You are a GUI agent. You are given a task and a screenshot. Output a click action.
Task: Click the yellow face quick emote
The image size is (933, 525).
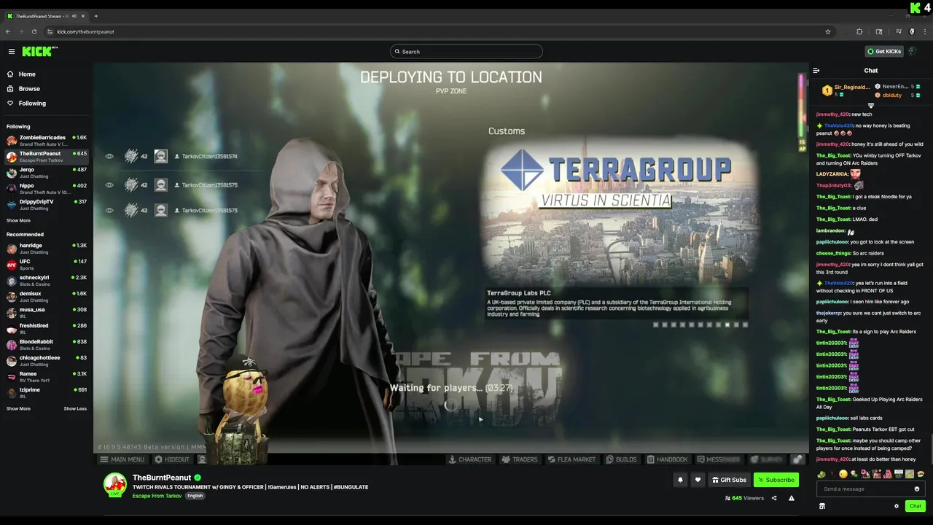tap(843, 474)
